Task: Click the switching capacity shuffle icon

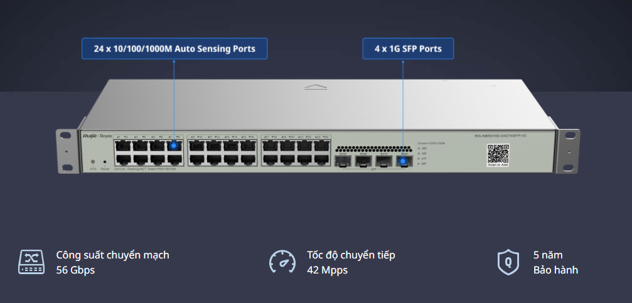Action: (x=31, y=262)
